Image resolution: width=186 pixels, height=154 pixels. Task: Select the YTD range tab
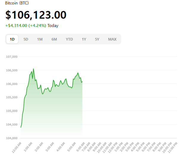click(x=69, y=39)
